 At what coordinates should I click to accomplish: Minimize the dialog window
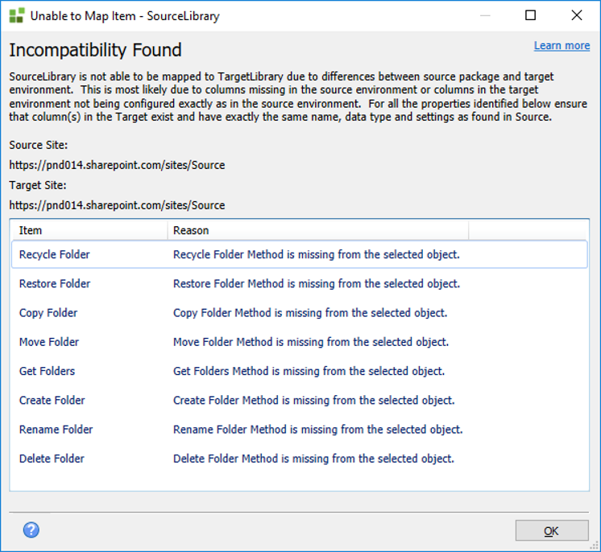tap(484, 15)
